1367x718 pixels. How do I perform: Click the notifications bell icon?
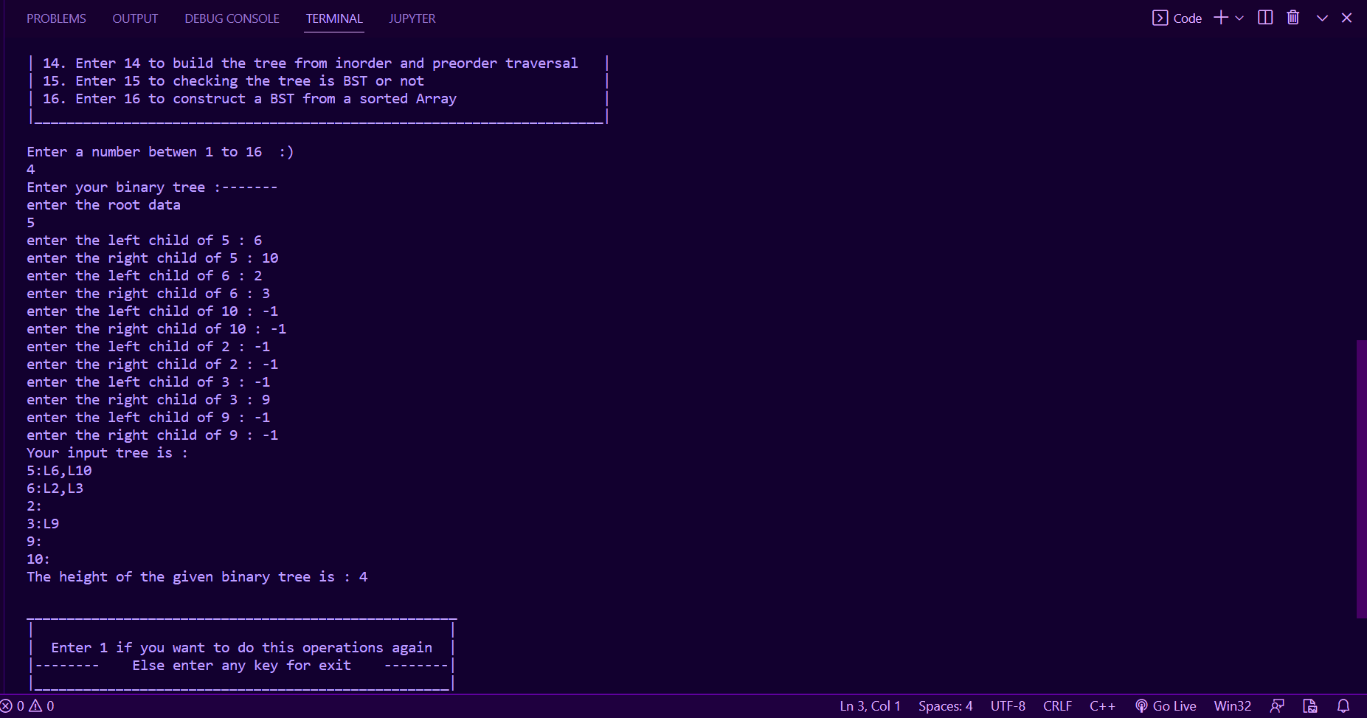[x=1344, y=705]
